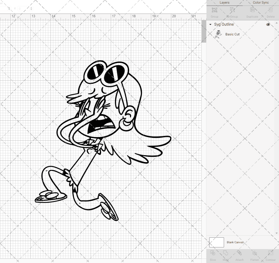Open the Color Sync tab
This screenshot has height=263, width=279.
[x=261, y=3]
